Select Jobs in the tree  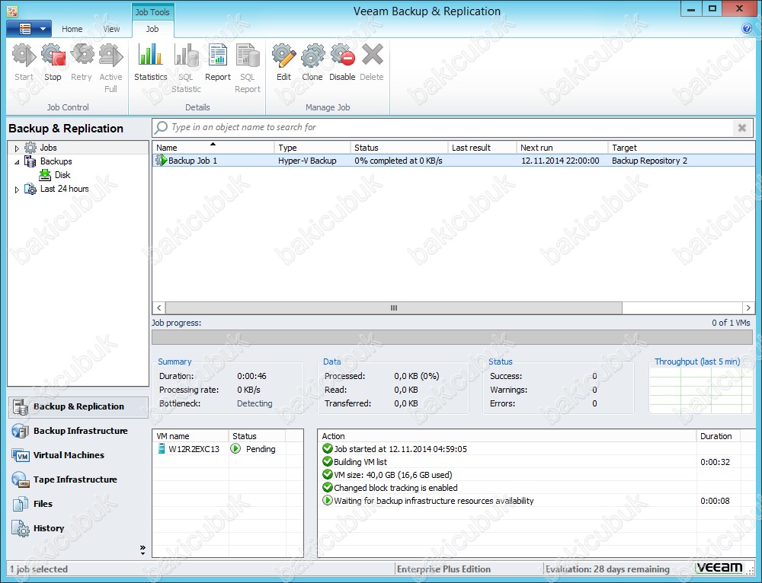point(48,148)
